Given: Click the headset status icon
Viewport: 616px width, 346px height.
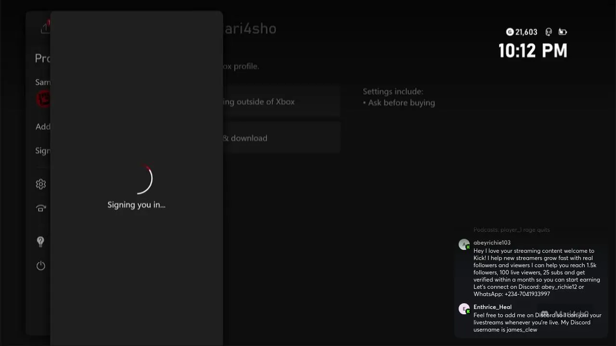Looking at the screenshot, I should 549,32.
